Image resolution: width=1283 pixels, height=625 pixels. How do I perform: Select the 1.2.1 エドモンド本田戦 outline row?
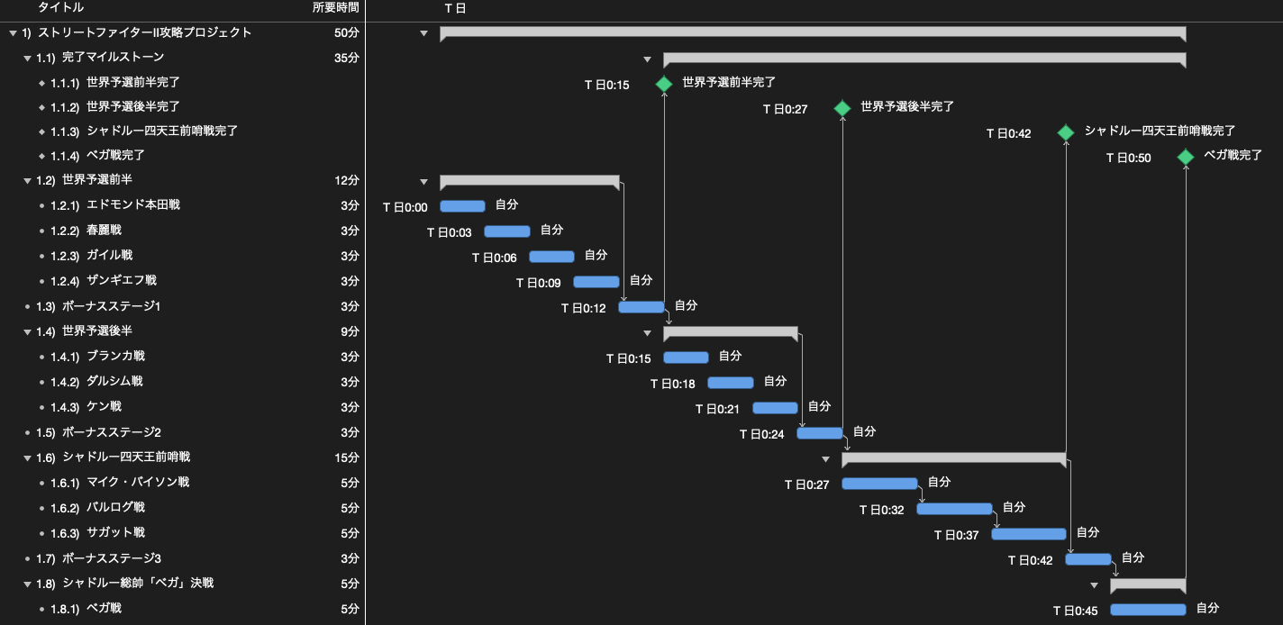[182, 205]
